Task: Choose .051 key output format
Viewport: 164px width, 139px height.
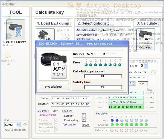Action: [122, 35]
